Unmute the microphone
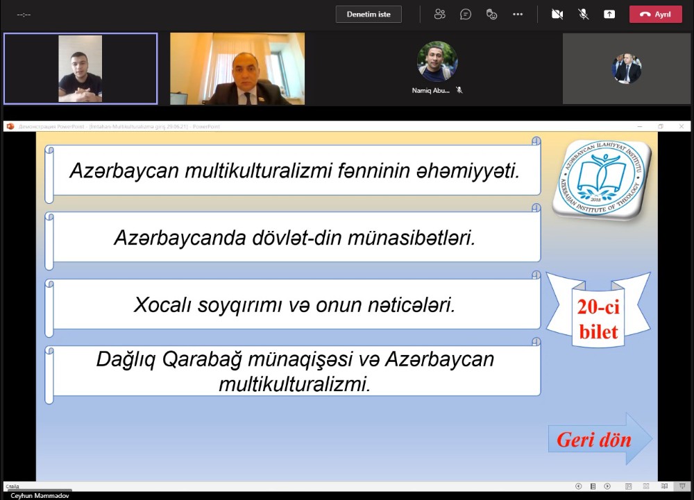 (584, 14)
